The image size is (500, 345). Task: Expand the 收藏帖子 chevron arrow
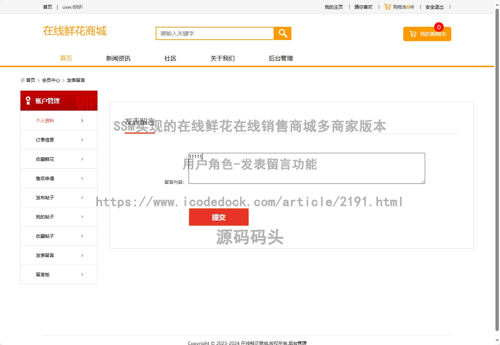point(82,236)
